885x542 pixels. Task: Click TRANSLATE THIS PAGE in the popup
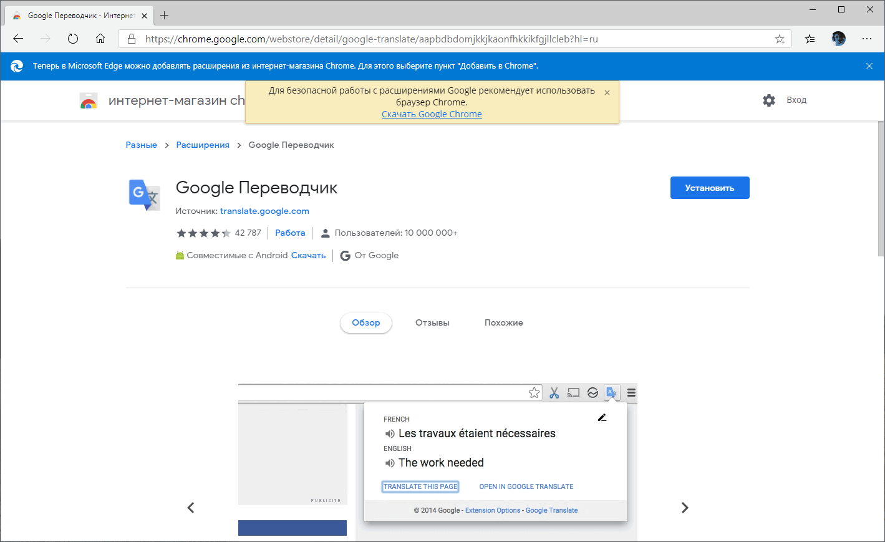coord(420,486)
